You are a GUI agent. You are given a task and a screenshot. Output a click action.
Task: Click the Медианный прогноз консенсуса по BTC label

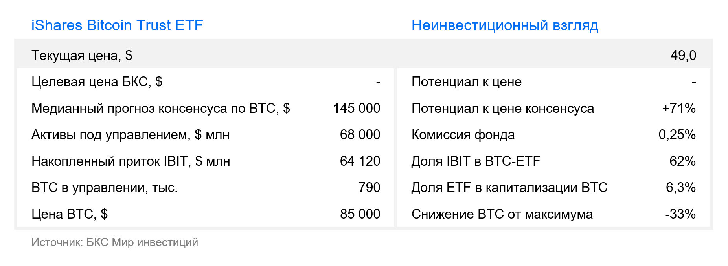[x=160, y=109]
